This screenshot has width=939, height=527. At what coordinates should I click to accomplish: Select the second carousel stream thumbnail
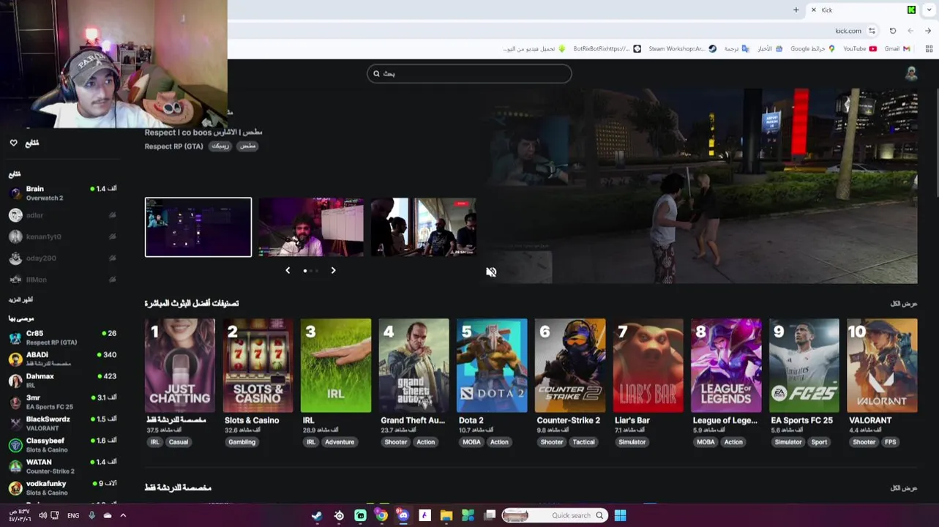click(x=310, y=227)
